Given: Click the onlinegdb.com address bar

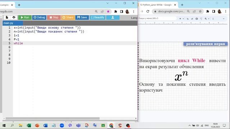Looking at the screenshot, I should pyautogui.click(x=47, y=11).
